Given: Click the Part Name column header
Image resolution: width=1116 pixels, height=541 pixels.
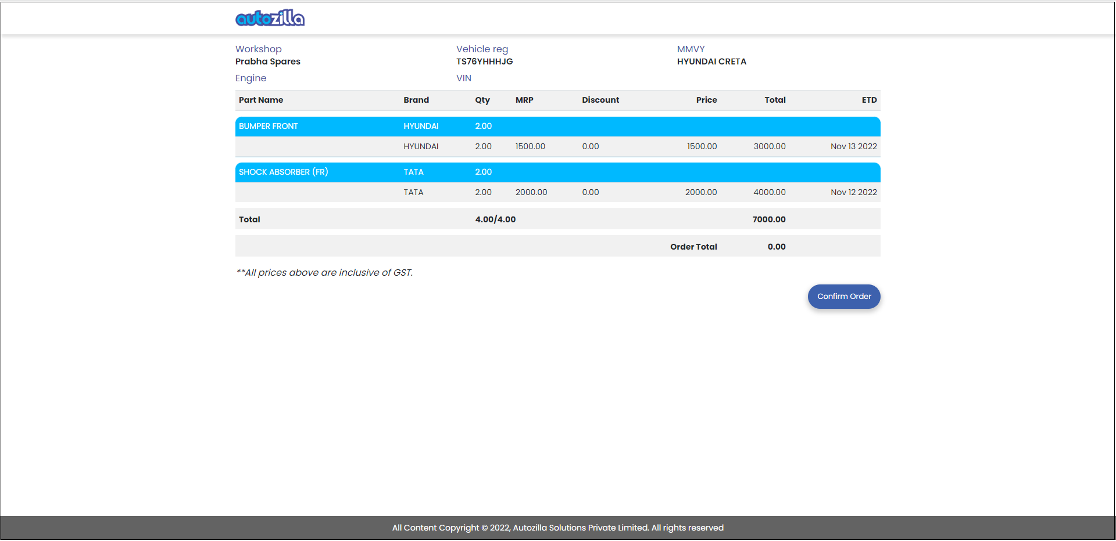Looking at the screenshot, I should pos(261,100).
